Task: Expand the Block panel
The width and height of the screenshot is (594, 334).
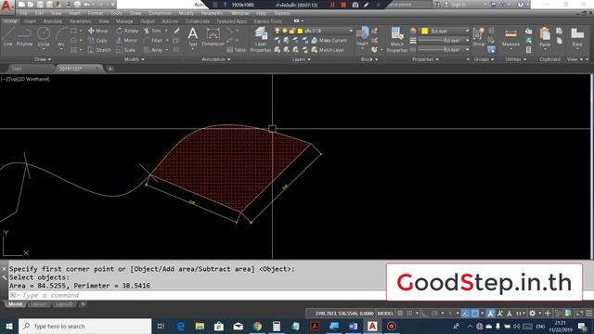Action: tap(369, 59)
